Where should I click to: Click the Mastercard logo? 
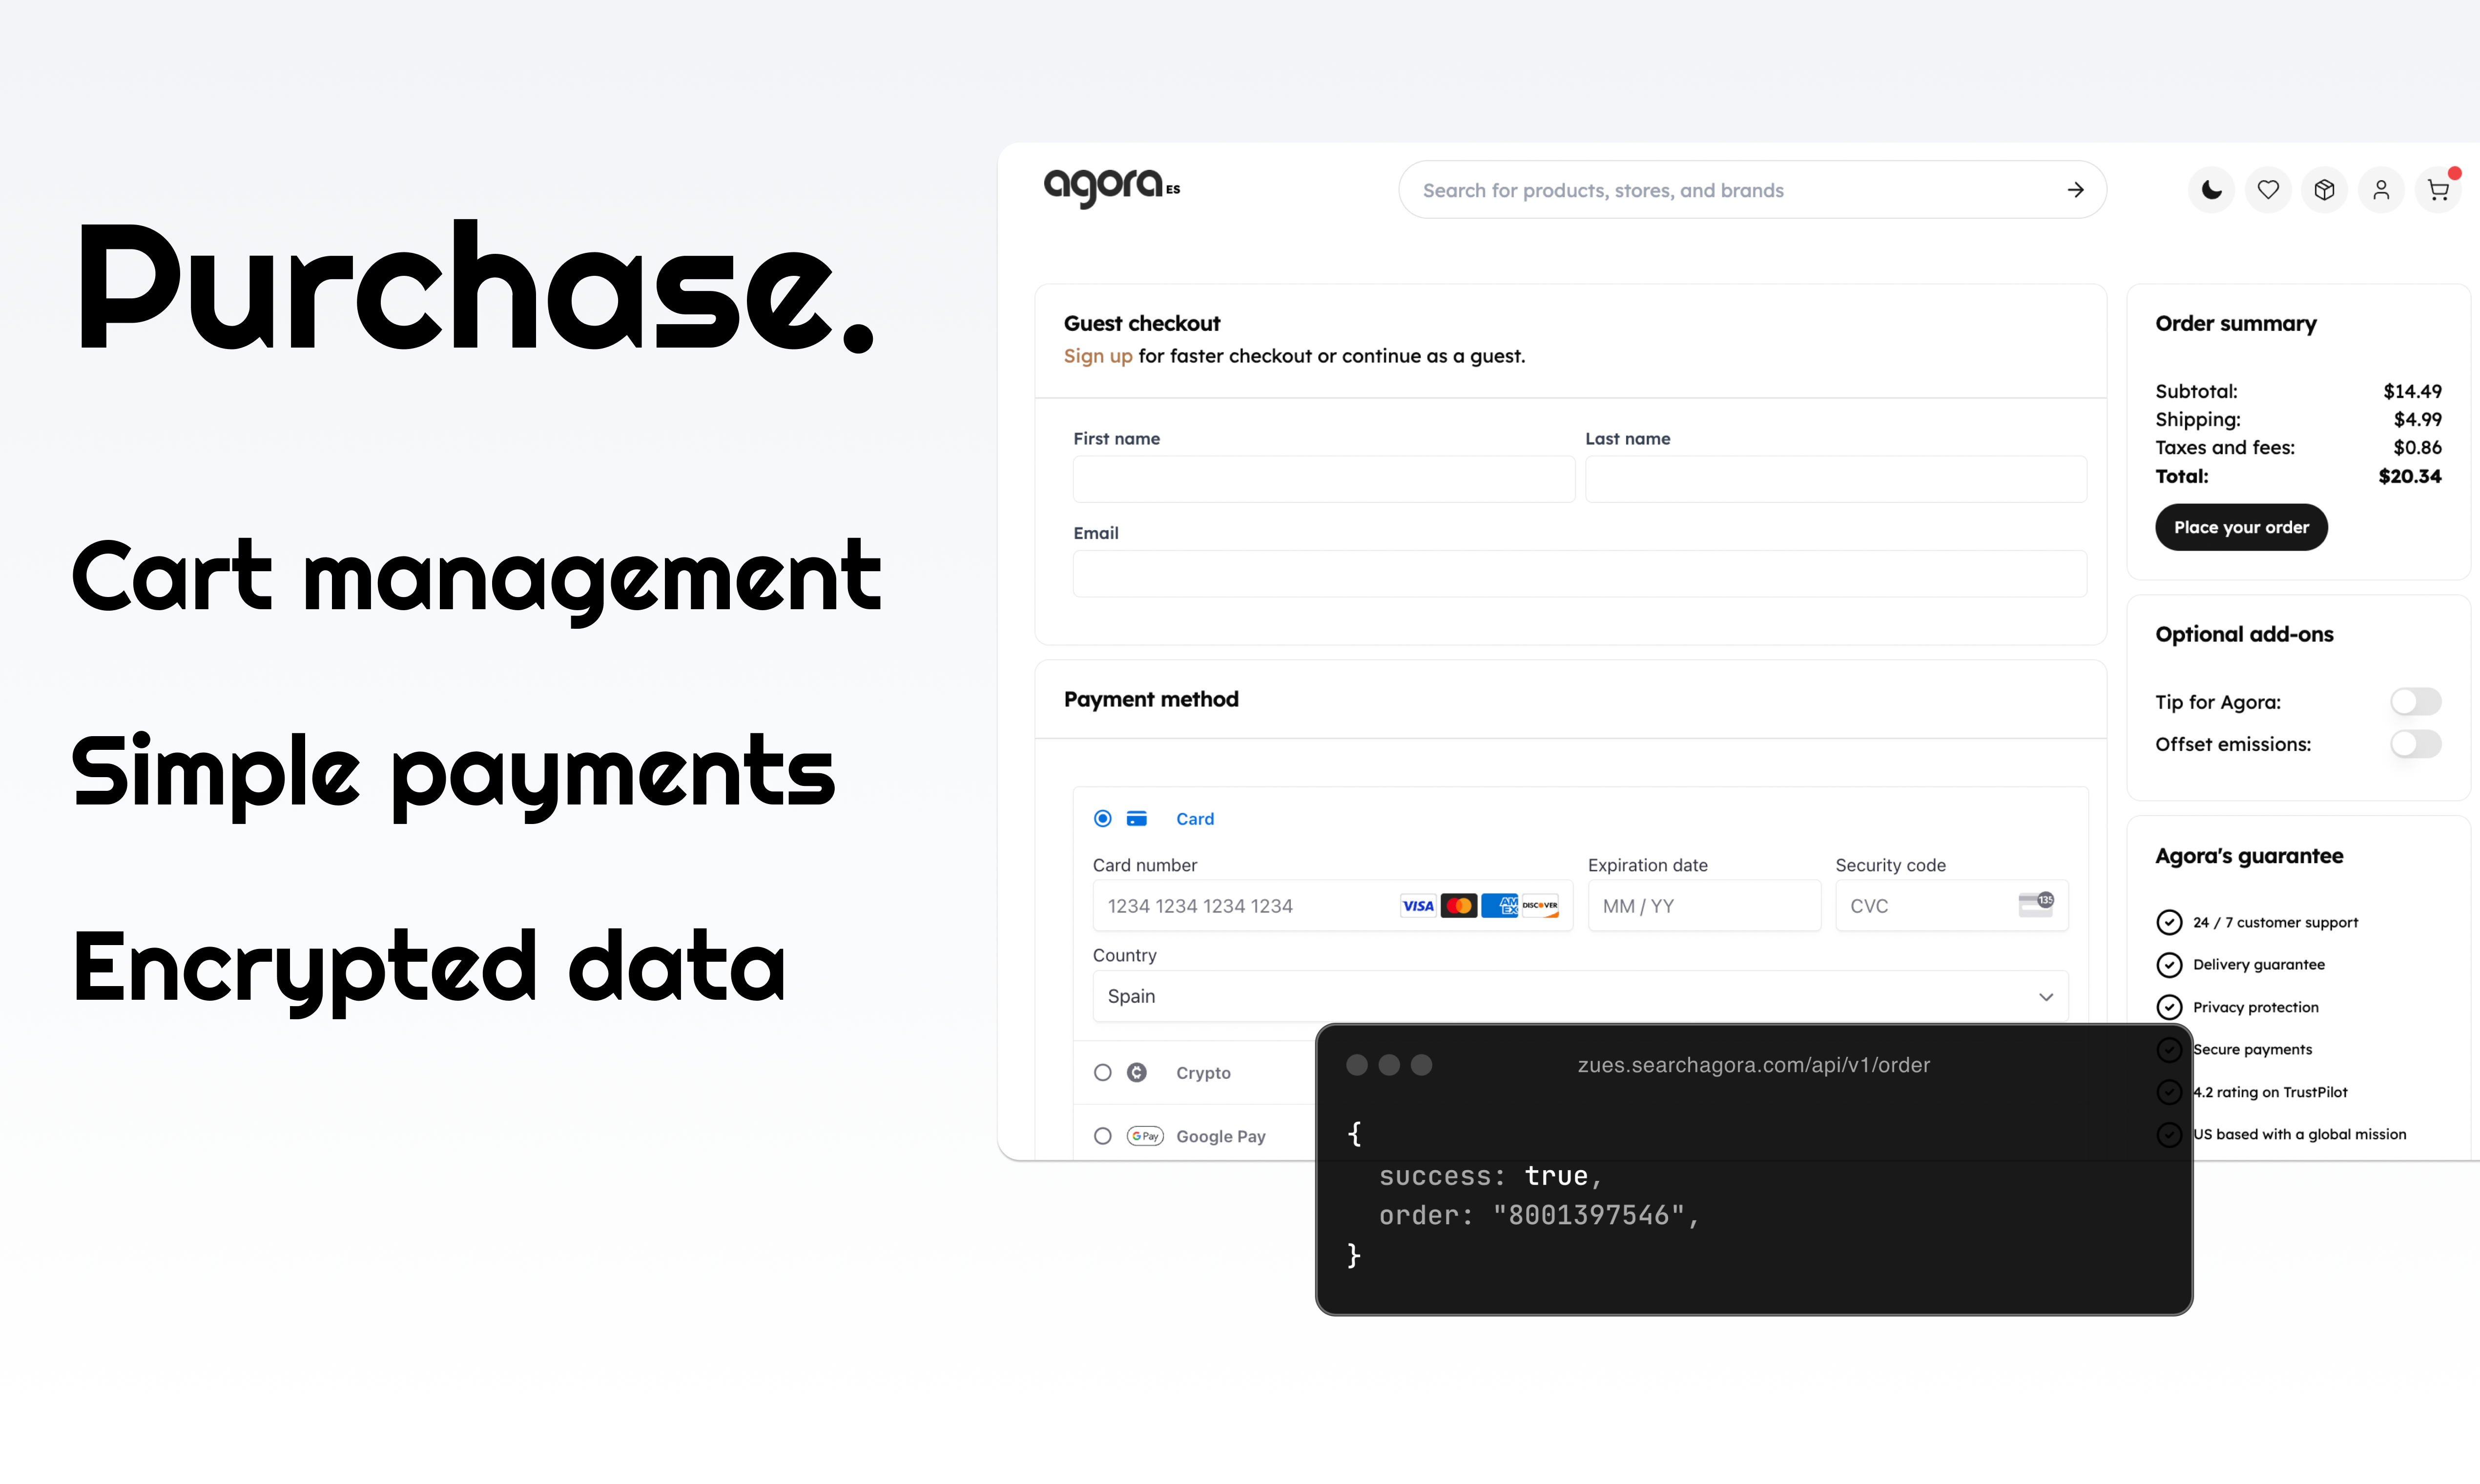point(1459,906)
